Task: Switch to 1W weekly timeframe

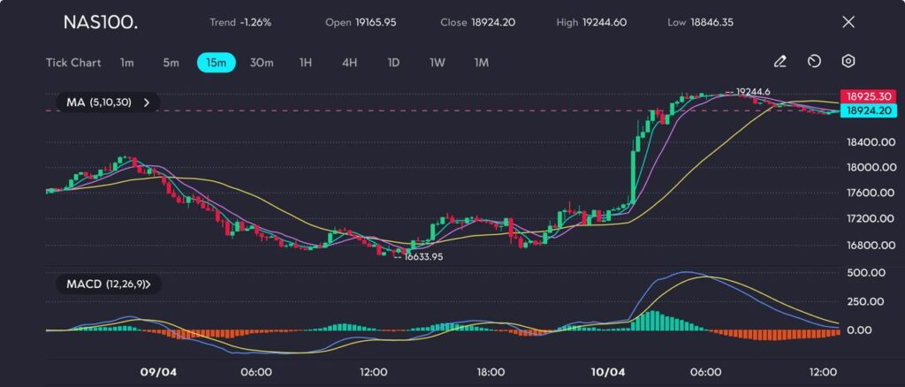Action: pyautogui.click(x=437, y=63)
